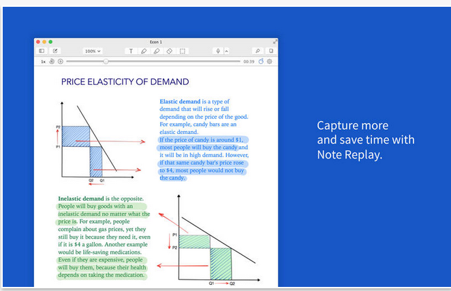
Task: Select the Highlighter tool
Action: tap(157, 51)
